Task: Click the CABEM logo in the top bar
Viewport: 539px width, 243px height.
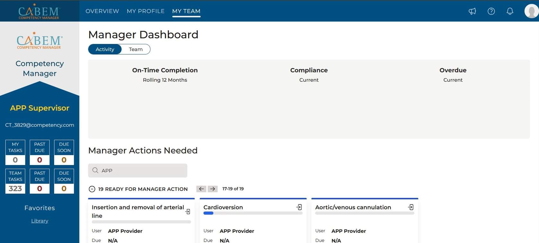Action: click(39, 12)
